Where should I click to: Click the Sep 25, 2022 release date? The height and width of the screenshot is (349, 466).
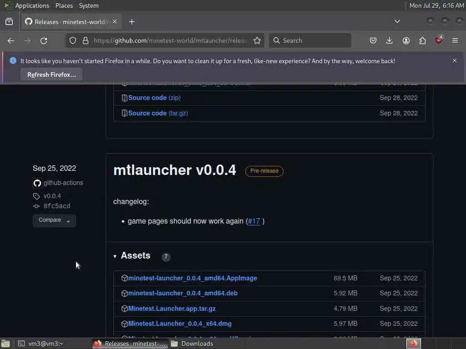tap(55, 168)
